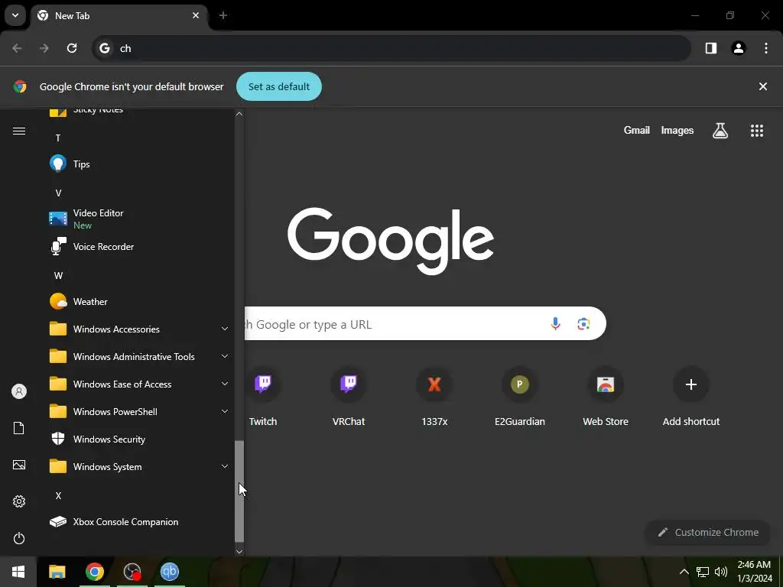The image size is (783, 587).
Task: Open the Tips app icon
Action: pos(58,164)
